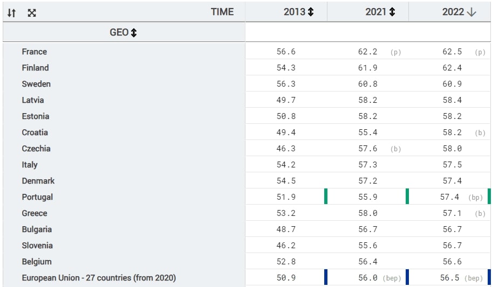The width and height of the screenshot is (492, 287).
Task: Click the (p) flag beside France 2022
Action: pos(480,52)
